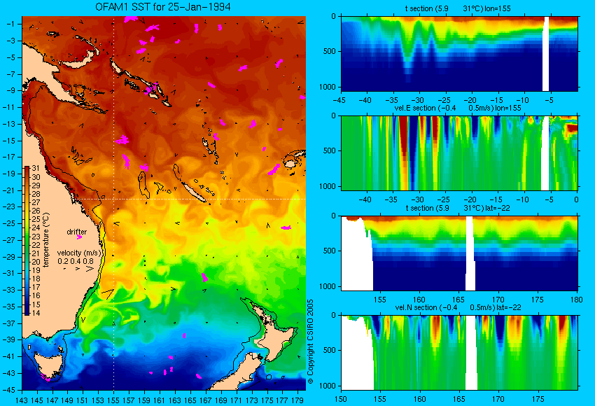Click the 180 tick on the lat=-22 temperature section
Screen dimensions: 595x406
(576, 300)
